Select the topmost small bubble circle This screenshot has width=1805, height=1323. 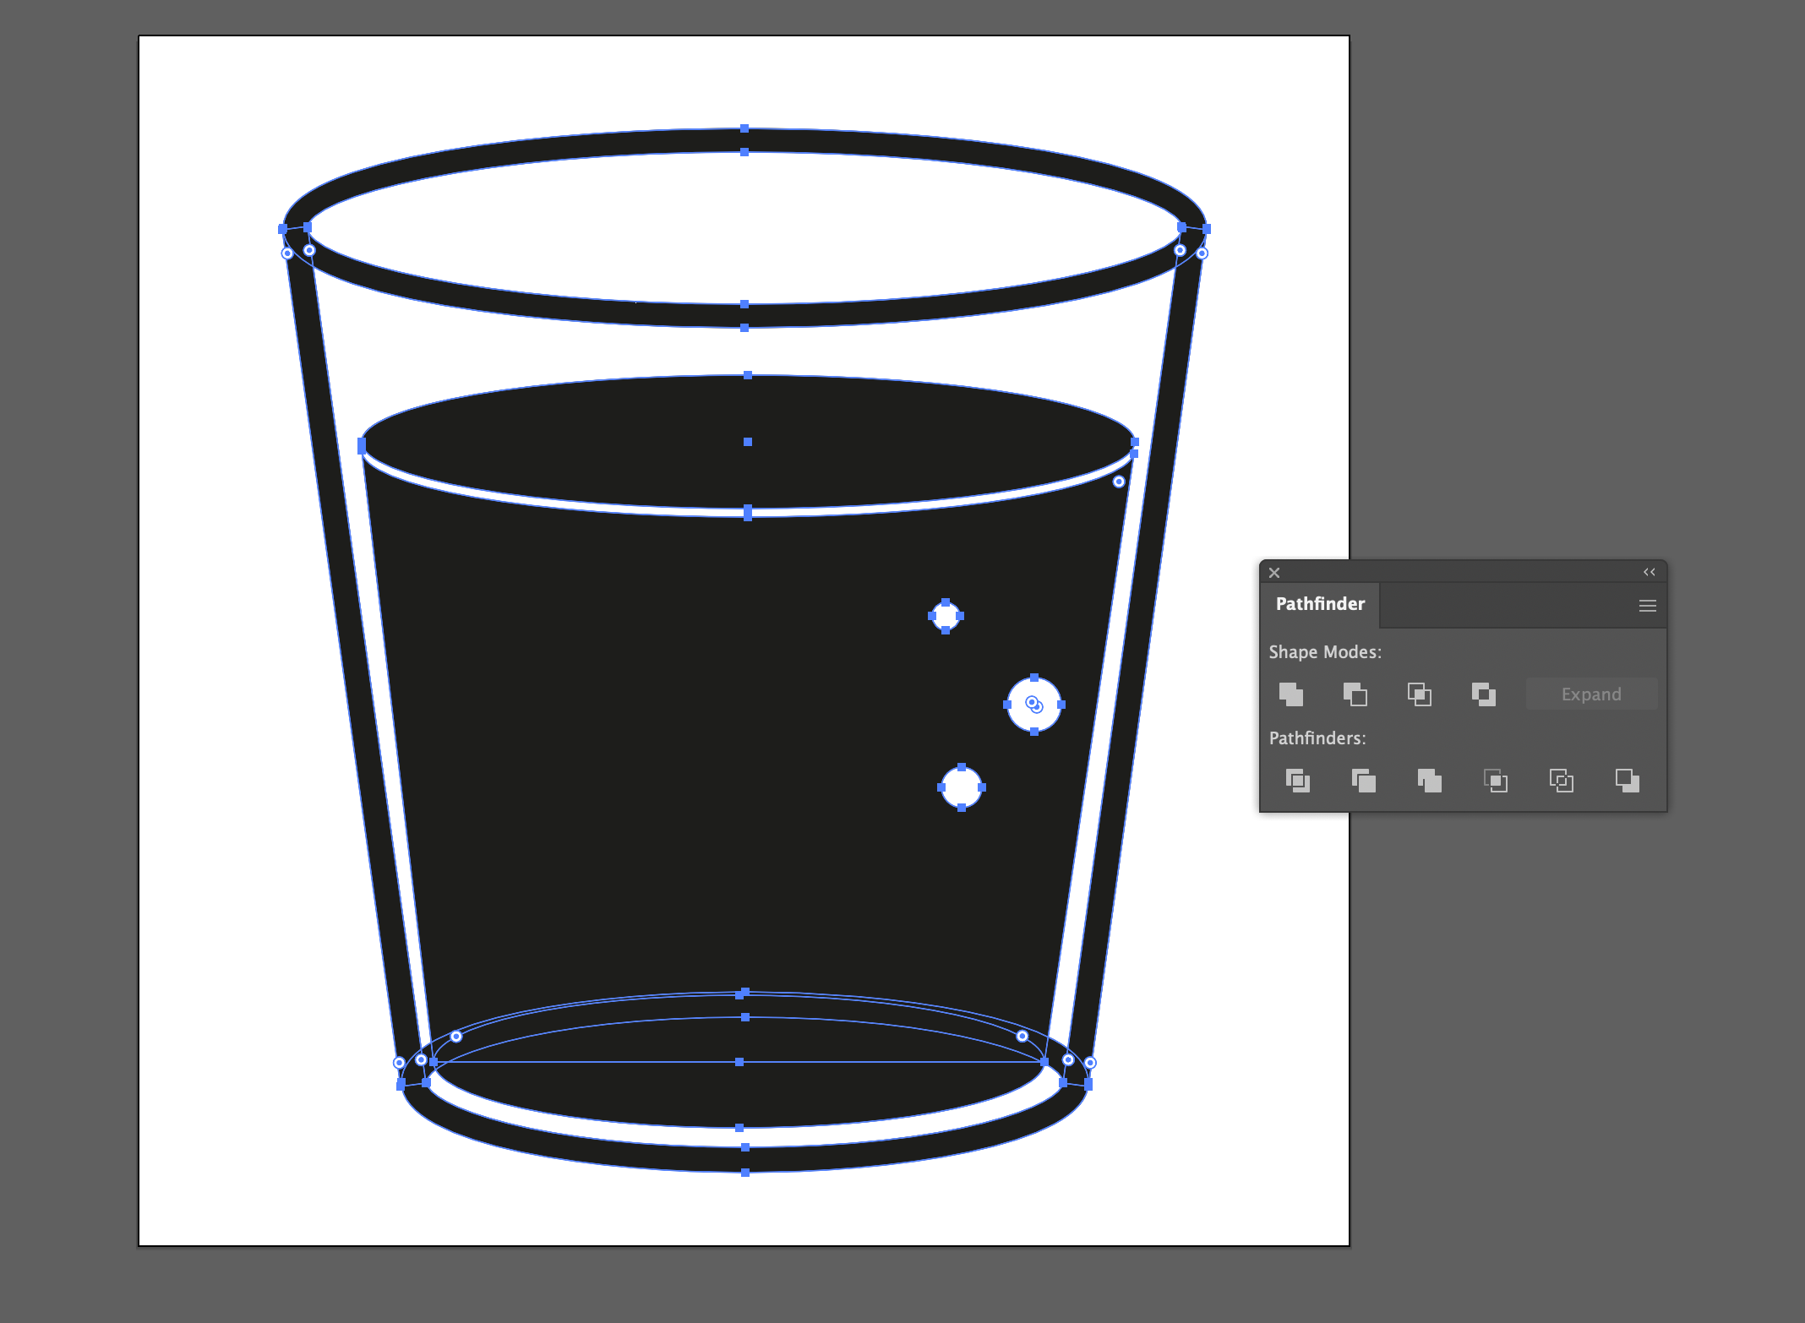[x=946, y=616]
